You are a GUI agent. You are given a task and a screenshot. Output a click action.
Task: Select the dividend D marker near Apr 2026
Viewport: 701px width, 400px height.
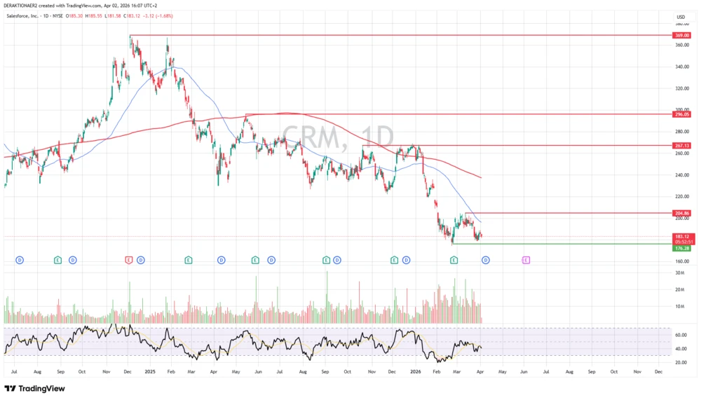(x=486, y=260)
